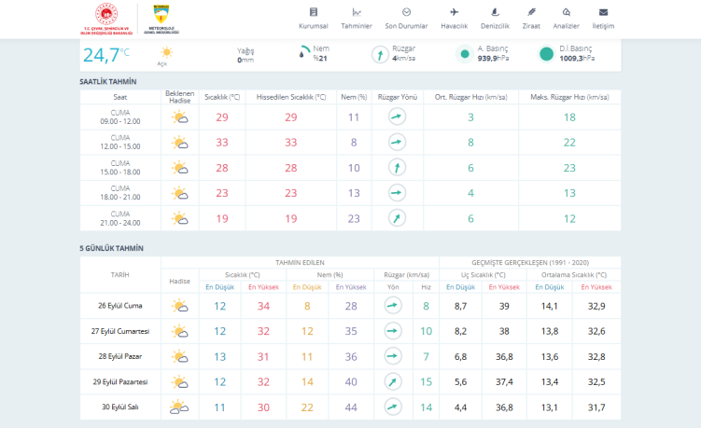Click weather icon for 28 Eylül Pazar
Screen dimensions: 701x428
180,356
